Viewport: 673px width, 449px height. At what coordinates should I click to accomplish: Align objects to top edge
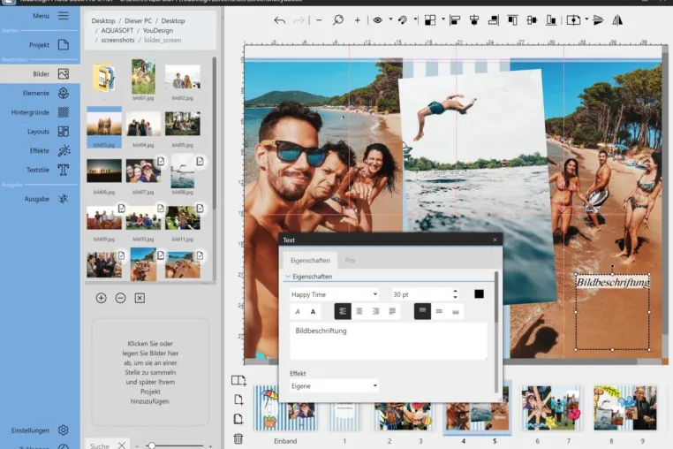click(512, 20)
